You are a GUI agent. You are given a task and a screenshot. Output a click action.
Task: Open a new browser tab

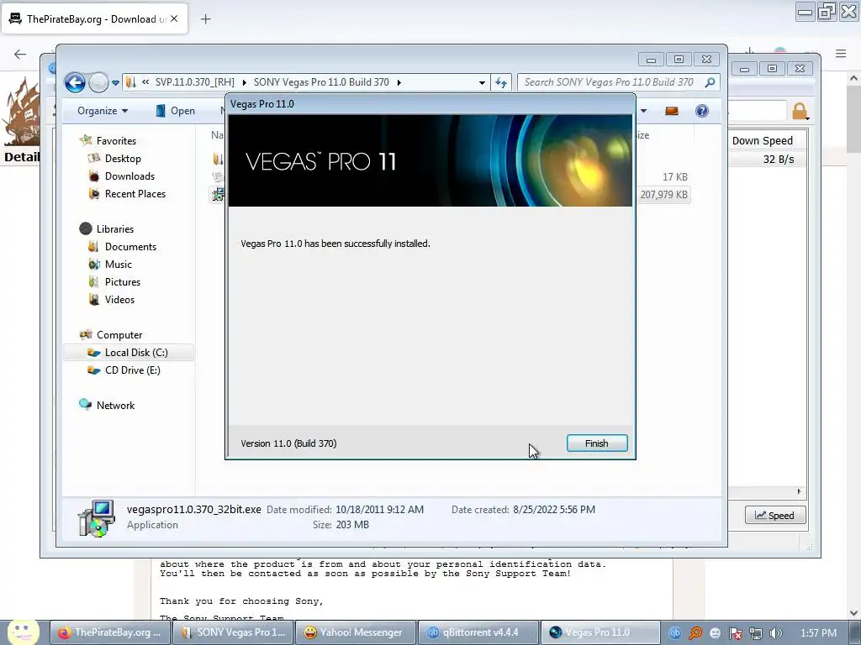click(x=205, y=19)
